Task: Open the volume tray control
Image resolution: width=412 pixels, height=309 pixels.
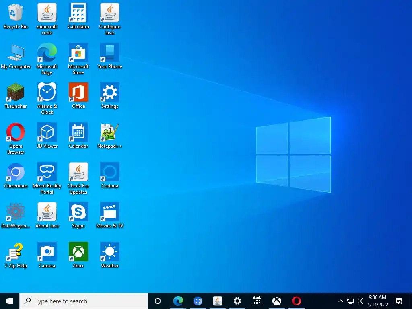Action: (x=360, y=301)
